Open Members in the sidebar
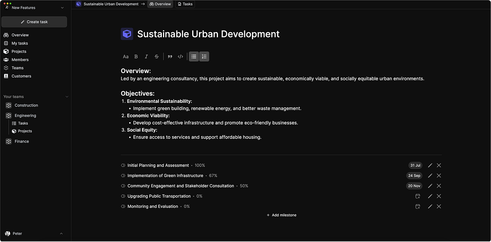This screenshot has height=242, width=491. click(x=20, y=60)
